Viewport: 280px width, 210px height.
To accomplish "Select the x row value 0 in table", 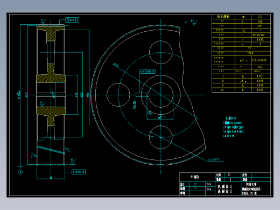I will (x=261, y=44).
